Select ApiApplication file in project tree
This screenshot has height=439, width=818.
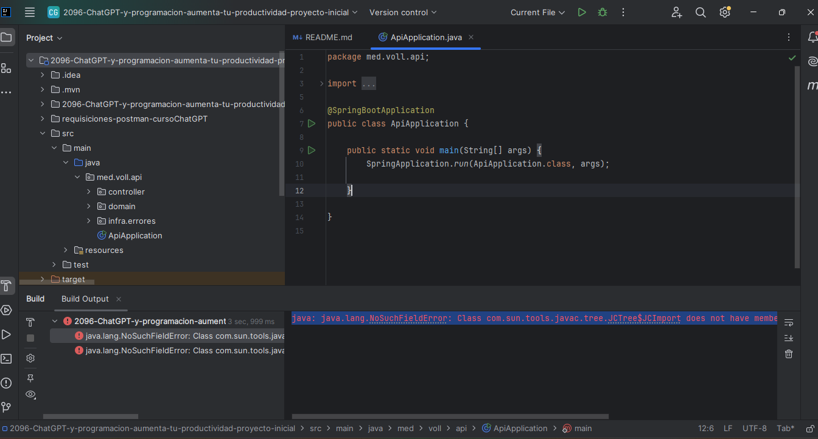(x=129, y=235)
